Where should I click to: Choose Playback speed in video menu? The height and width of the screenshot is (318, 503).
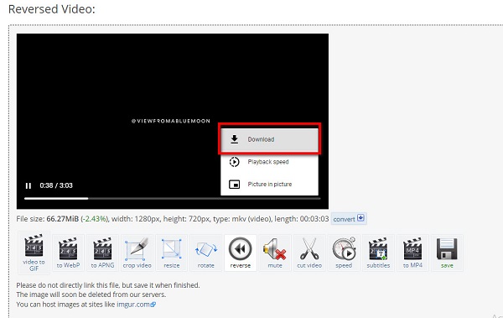[269, 162]
